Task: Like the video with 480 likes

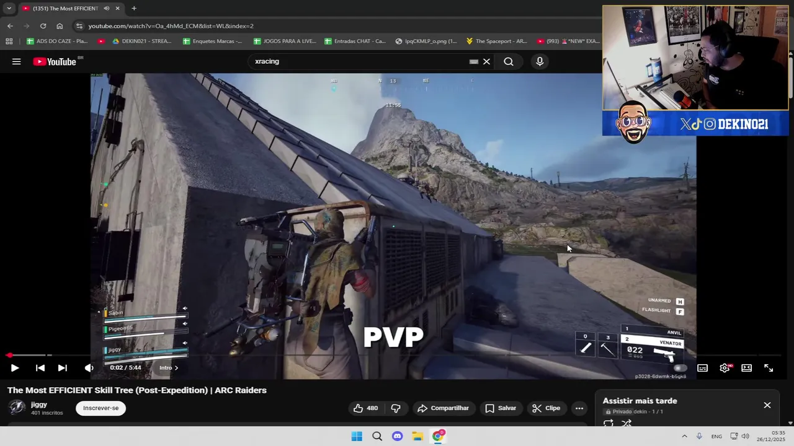Action: click(365, 408)
